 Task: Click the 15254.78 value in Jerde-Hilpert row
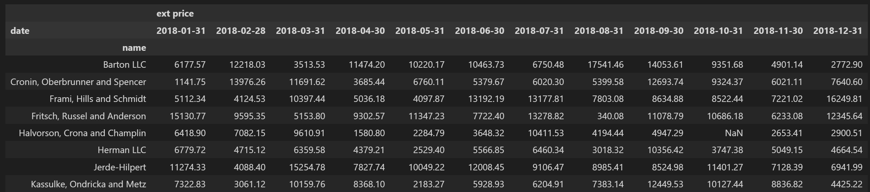[x=307, y=168]
